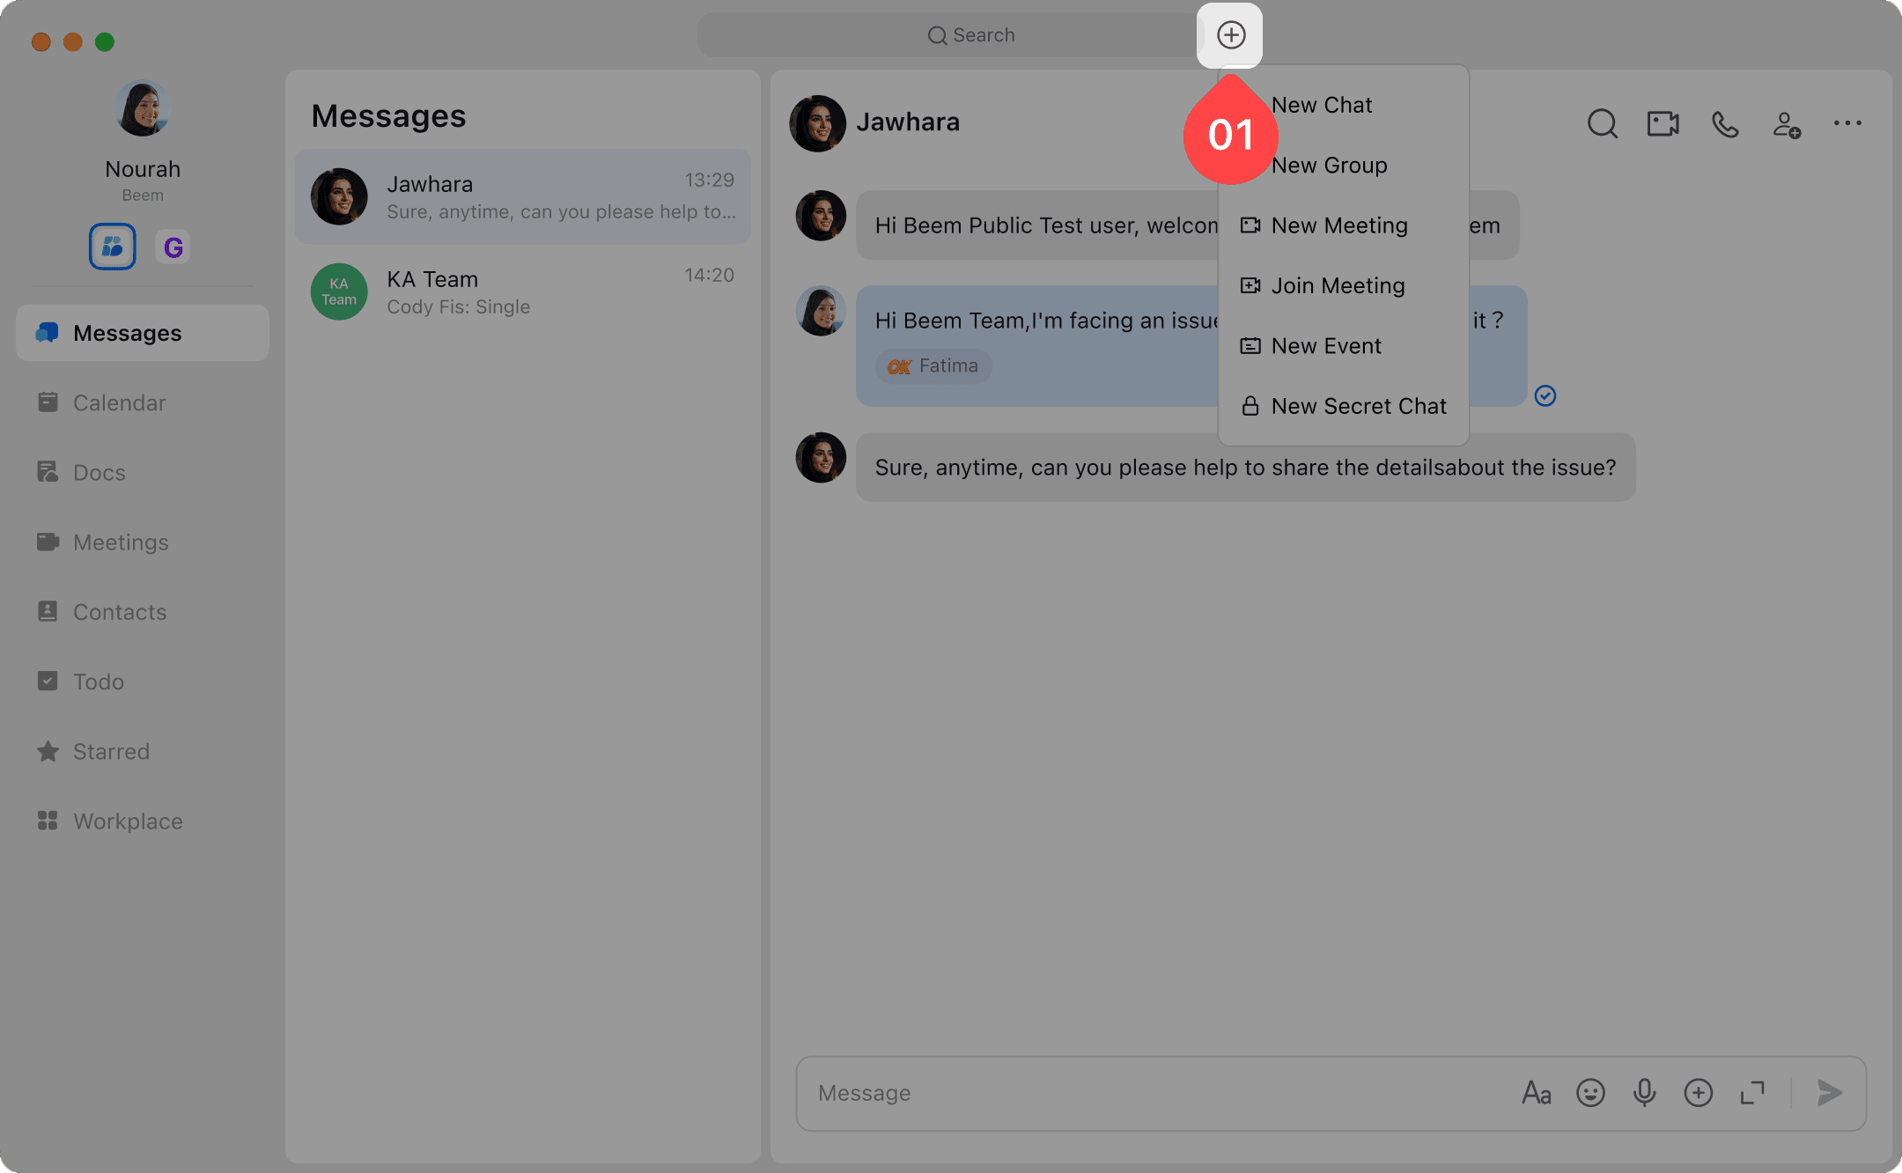
Task: Start a voice call with Jawhara
Action: pyautogui.click(x=1724, y=123)
